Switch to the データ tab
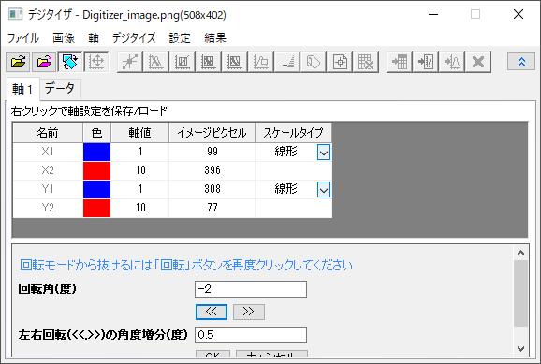541x364 pixels. point(60,89)
